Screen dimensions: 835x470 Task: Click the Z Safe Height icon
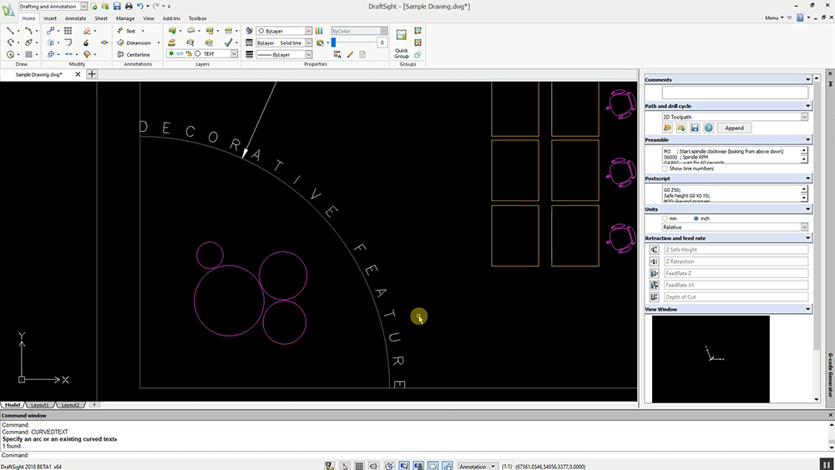654,250
